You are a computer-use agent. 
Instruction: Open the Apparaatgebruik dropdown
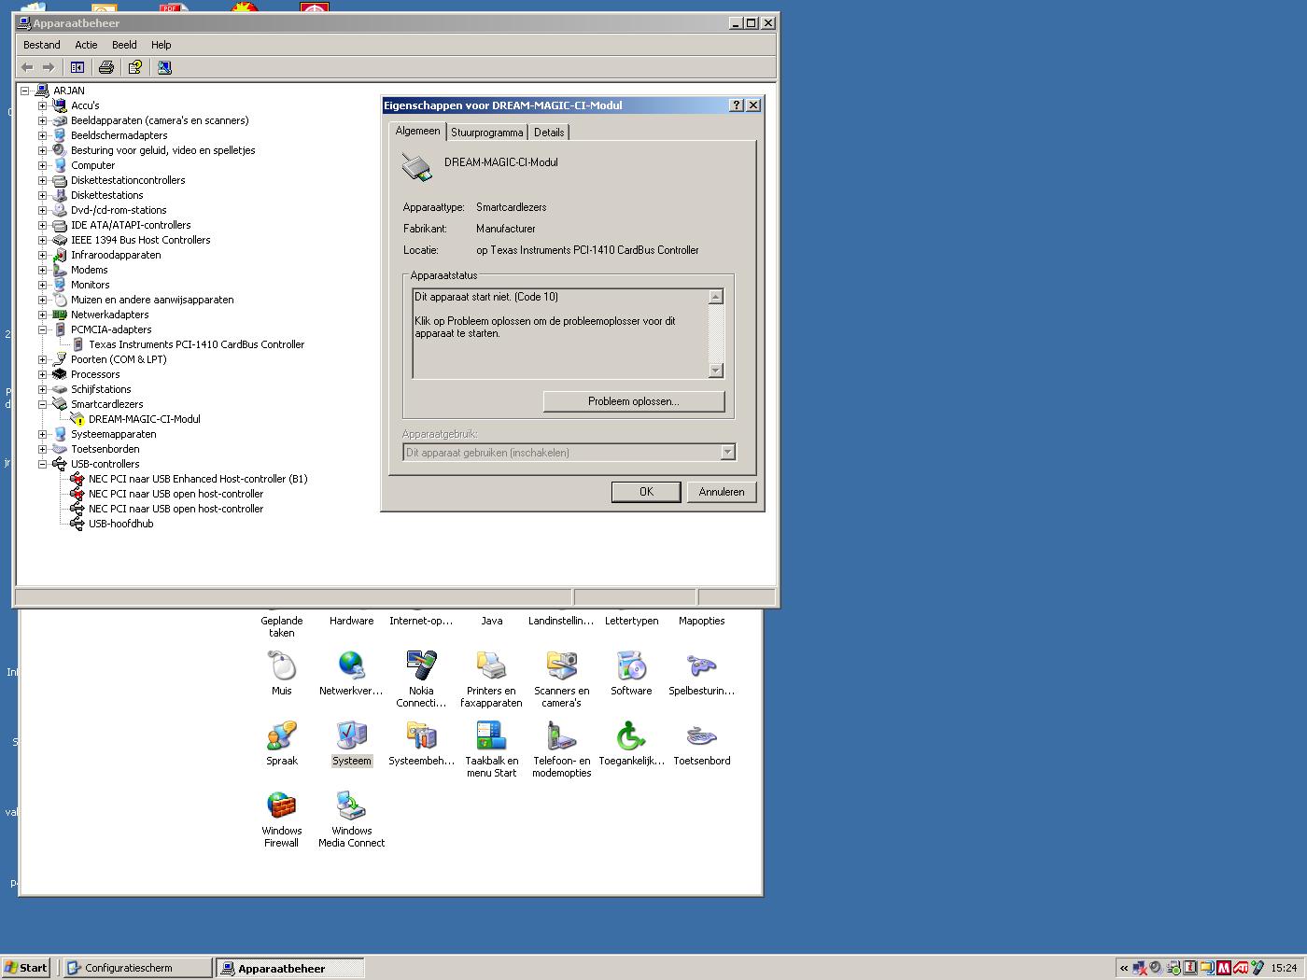coord(727,453)
